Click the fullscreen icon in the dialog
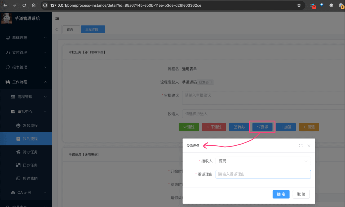Viewport: 345px width, 207px height. coord(300,146)
